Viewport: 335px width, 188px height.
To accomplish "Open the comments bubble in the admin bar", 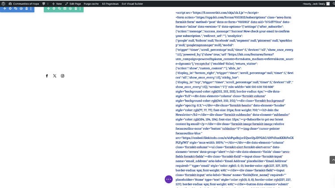I will coord(45,4).
